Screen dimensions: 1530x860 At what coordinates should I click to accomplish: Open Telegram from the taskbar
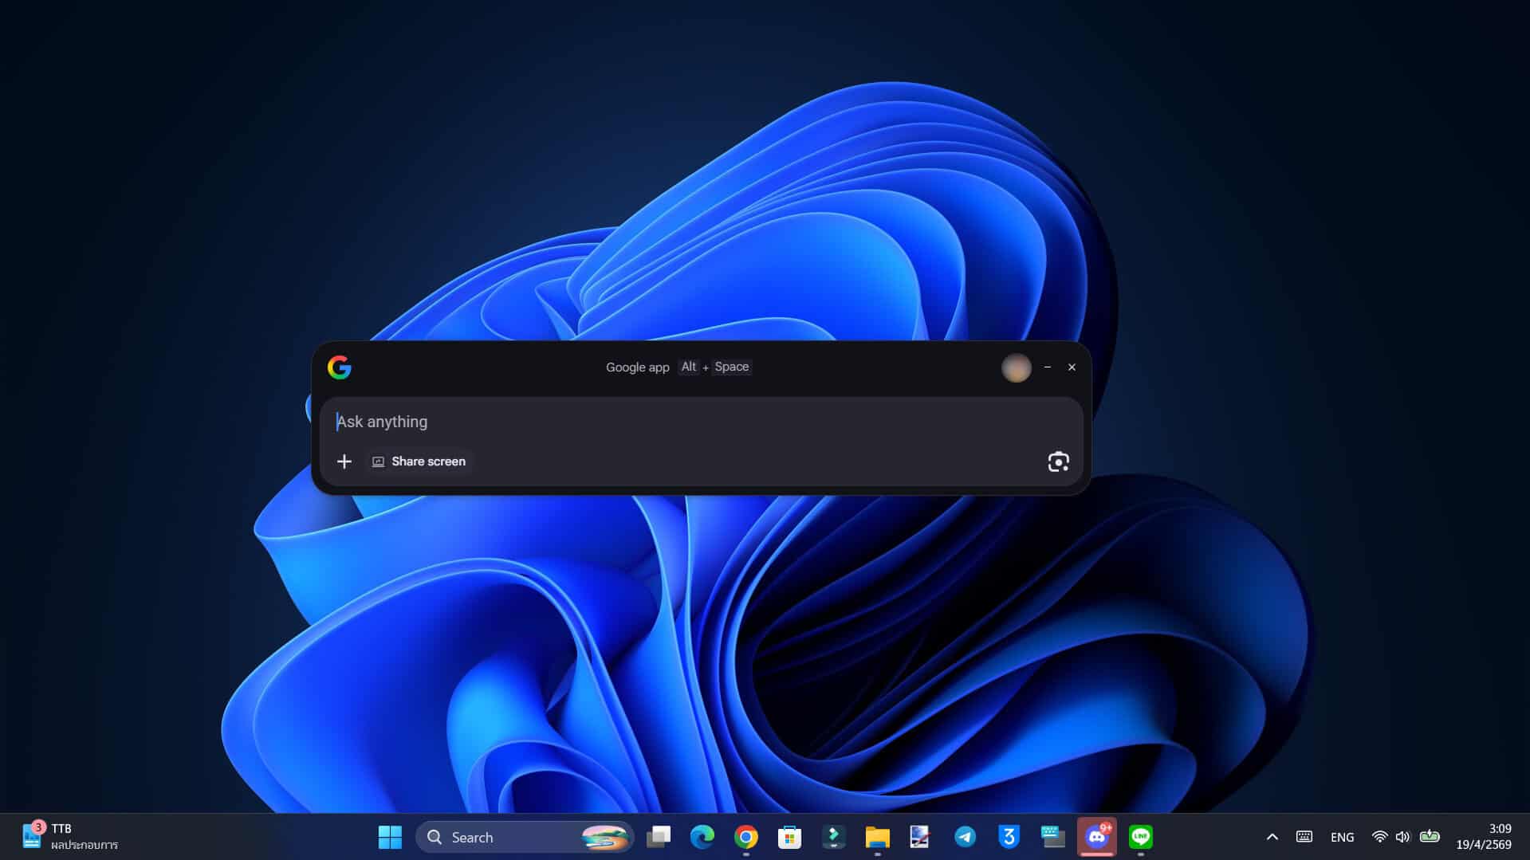(x=965, y=837)
